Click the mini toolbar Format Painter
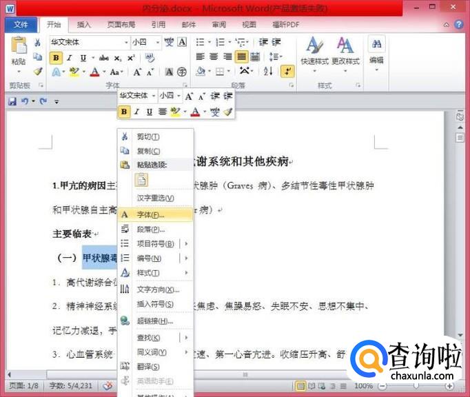 click(228, 112)
